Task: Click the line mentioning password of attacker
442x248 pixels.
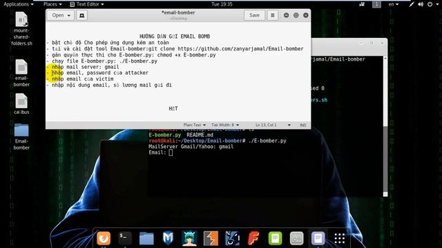Action: pos(97,73)
